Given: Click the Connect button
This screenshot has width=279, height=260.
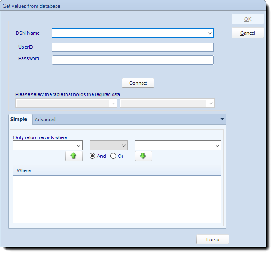Looking at the screenshot, I should 138,83.
